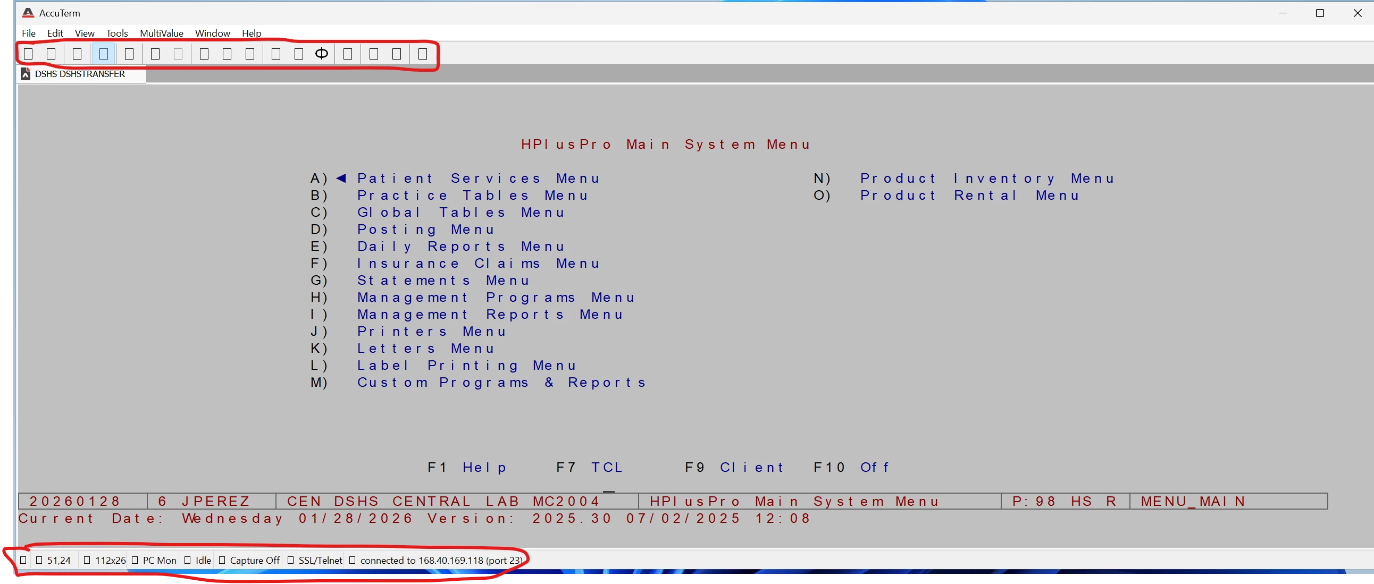Viewport: 1374px width, 584px height.
Task: Expand the Window menu
Action: pyautogui.click(x=212, y=33)
